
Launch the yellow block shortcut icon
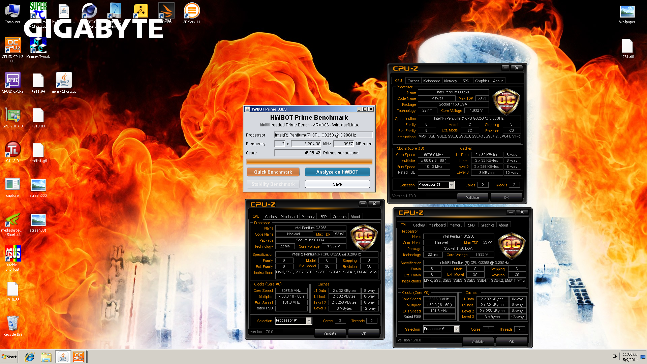coord(141,13)
